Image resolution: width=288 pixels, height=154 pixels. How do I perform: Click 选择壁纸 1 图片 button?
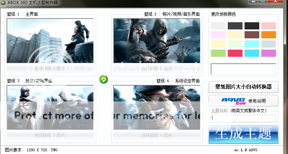pyautogui.click(x=50, y=68)
